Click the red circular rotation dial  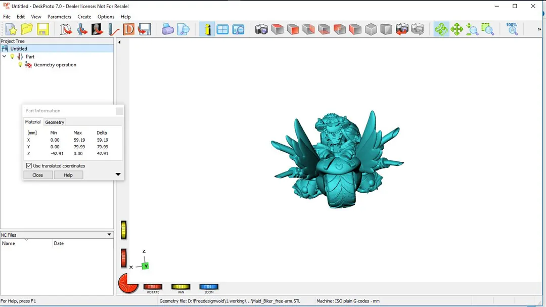coord(128,283)
